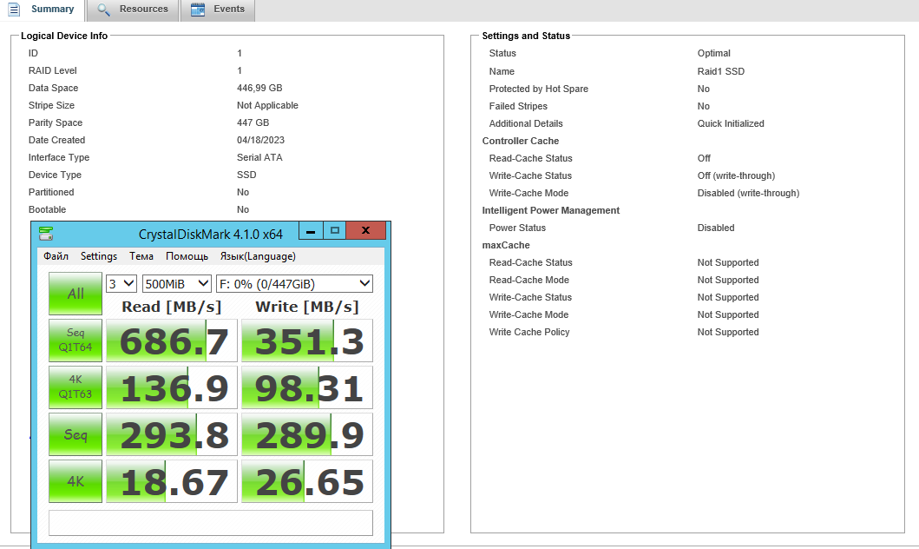Switch to the Events tab
This screenshot has width=919, height=549.
(x=229, y=10)
